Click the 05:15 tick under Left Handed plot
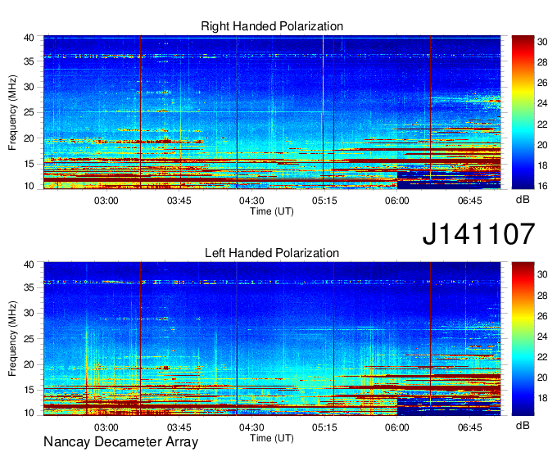Screen dimensions: 557x452 click(324, 427)
